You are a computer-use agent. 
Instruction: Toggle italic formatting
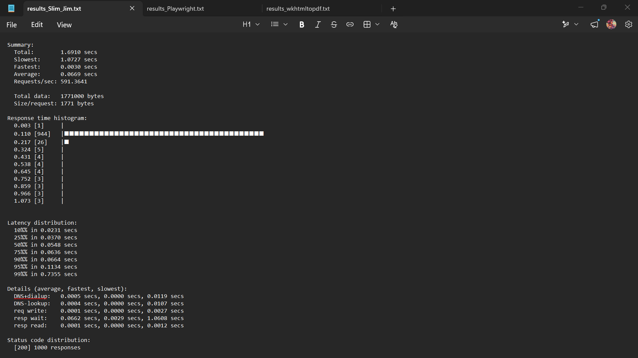coord(318,24)
